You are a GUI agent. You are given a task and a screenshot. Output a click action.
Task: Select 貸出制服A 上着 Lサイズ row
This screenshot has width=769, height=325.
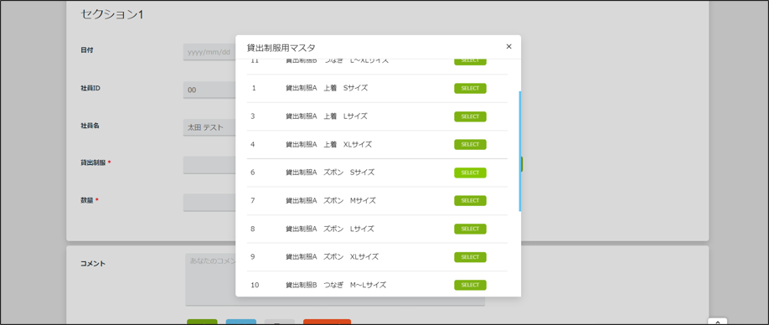470,116
